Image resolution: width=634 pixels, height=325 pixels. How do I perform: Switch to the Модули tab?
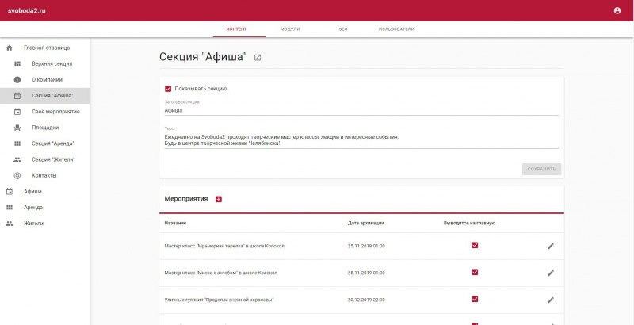click(290, 29)
